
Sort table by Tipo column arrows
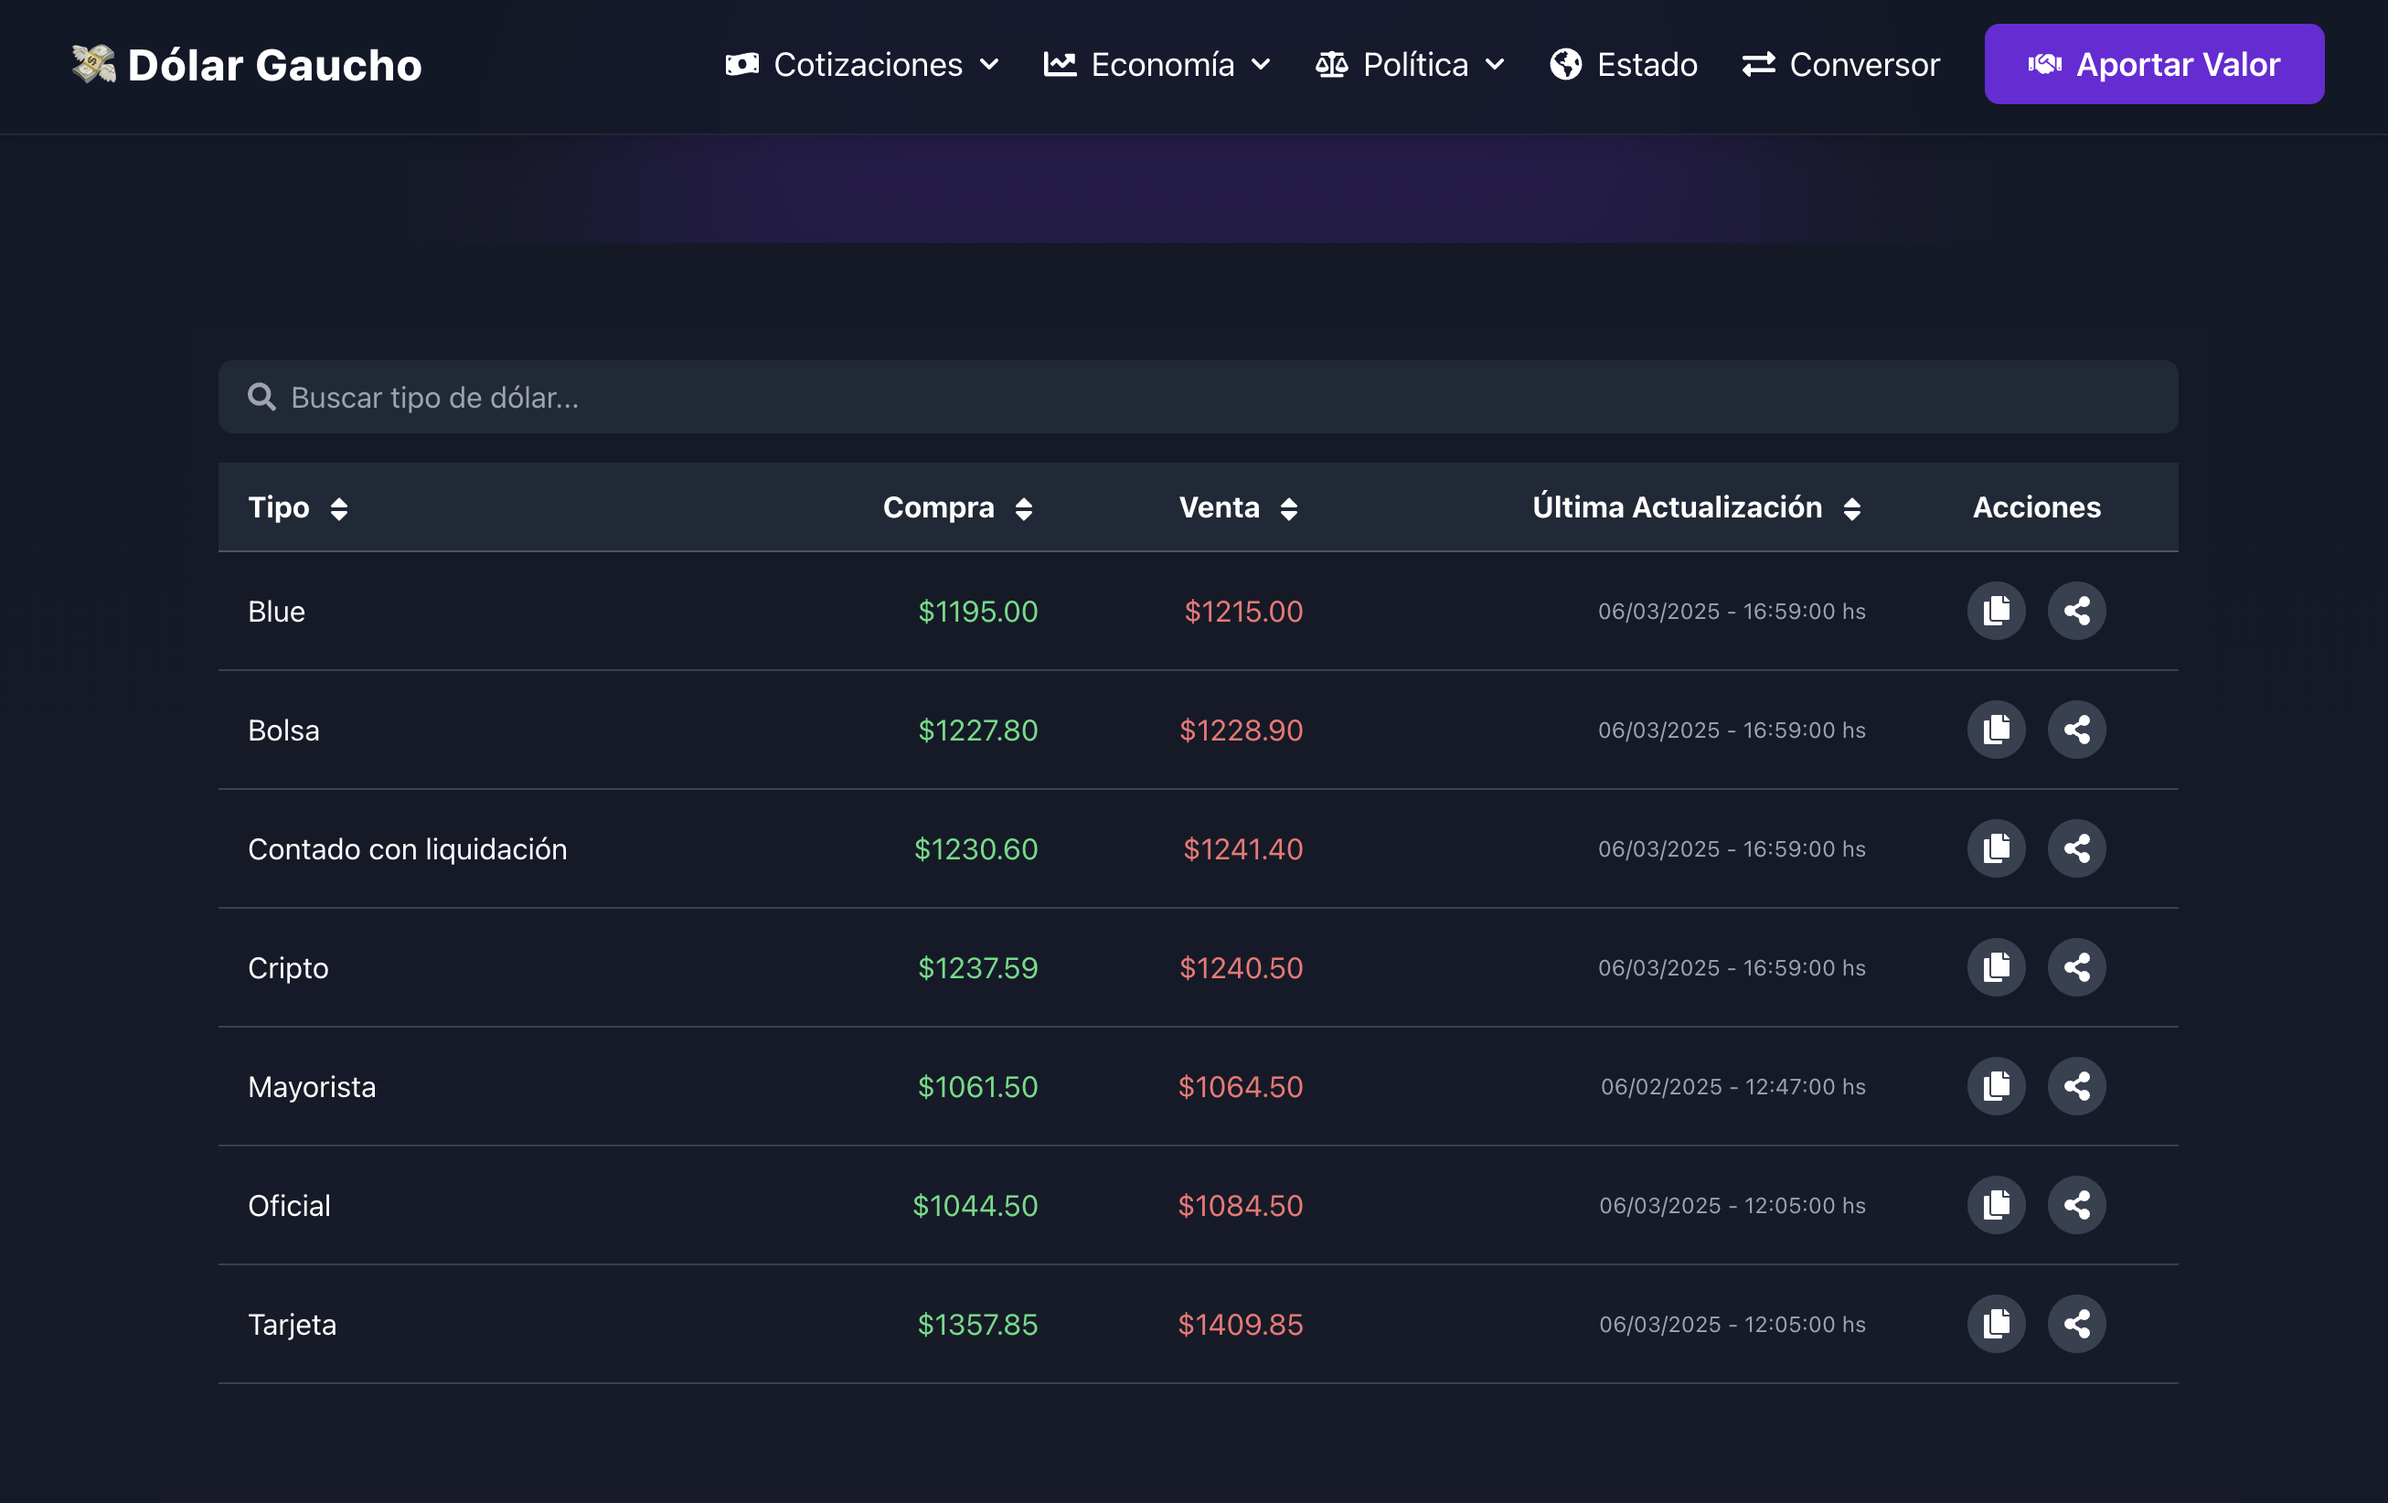tap(339, 508)
